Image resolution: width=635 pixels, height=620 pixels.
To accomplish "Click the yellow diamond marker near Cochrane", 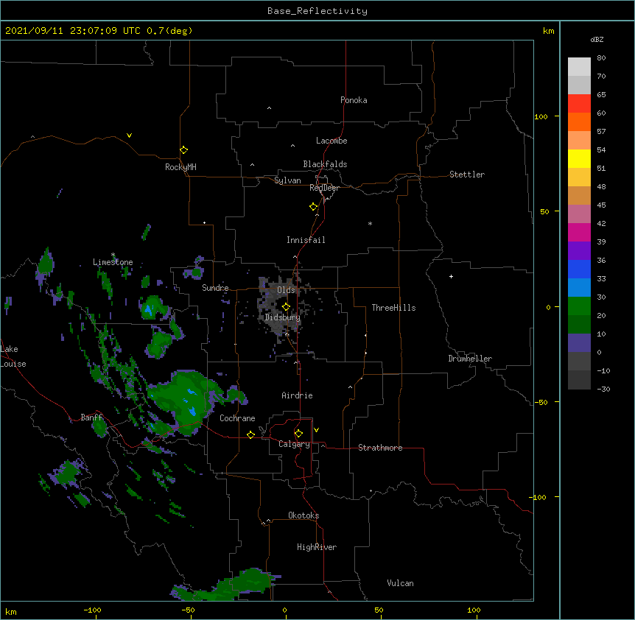I will [x=250, y=434].
